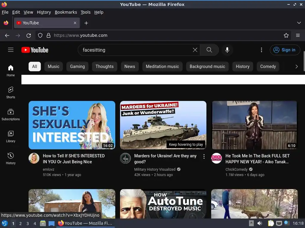
Task: Open emlovz channel name link
Action: [x=49, y=170]
